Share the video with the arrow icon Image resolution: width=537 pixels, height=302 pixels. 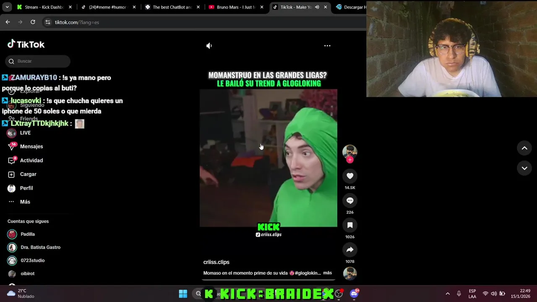350,250
